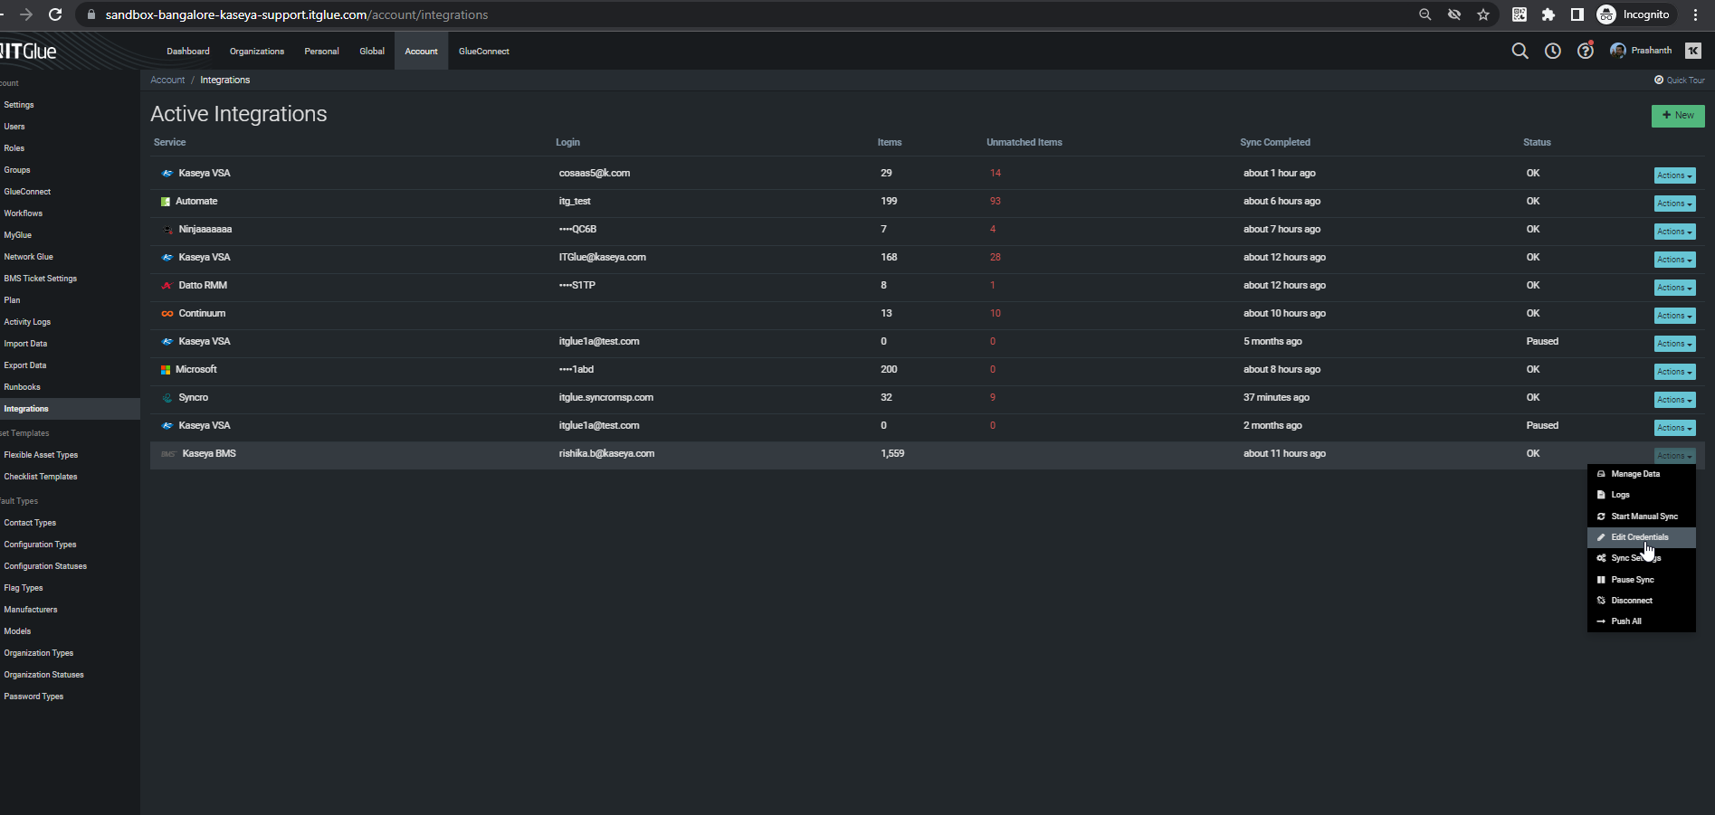Click the Microsoft service logo icon

[166, 370]
